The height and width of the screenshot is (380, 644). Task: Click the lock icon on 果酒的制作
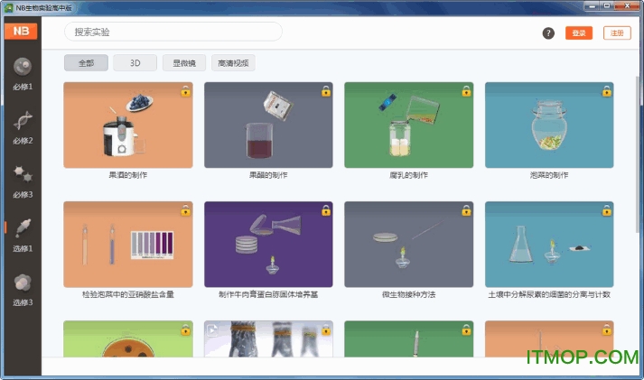pos(186,91)
